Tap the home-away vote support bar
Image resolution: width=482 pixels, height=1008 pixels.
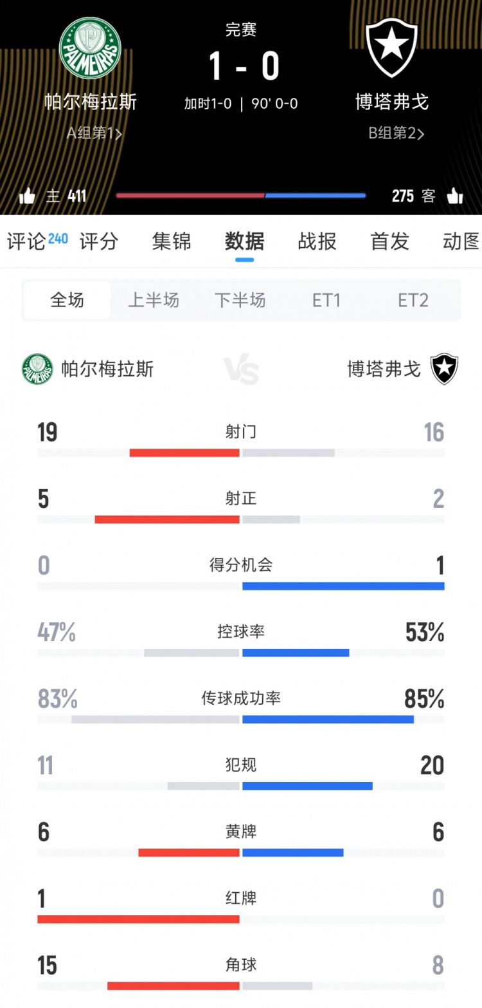click(241, 196)
